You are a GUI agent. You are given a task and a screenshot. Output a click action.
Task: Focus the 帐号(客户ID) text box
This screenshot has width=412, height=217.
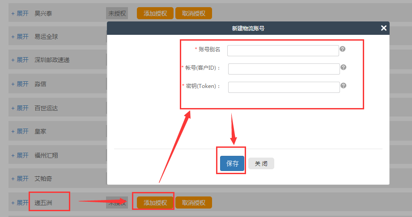pyautogui.click(x=284, y=69)
